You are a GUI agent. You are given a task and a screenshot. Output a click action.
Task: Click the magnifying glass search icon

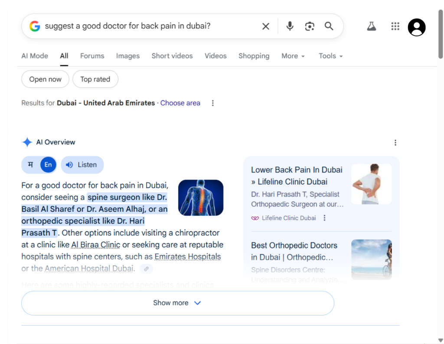click(x=329, y=26)
